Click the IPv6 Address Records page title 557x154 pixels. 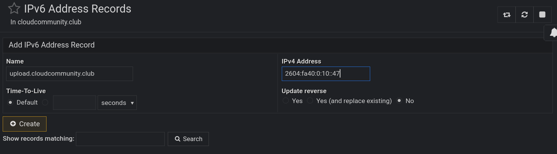(x=77, y=9)
